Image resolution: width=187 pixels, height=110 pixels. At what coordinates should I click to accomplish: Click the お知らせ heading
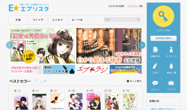click(154, 101)
